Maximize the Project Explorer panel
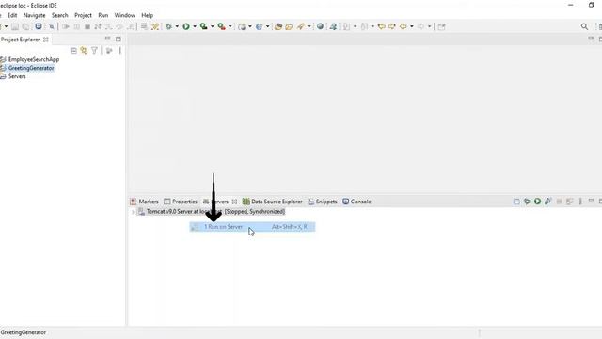The image size is (602, 339). pyautogui.click(x=119, y=40)
